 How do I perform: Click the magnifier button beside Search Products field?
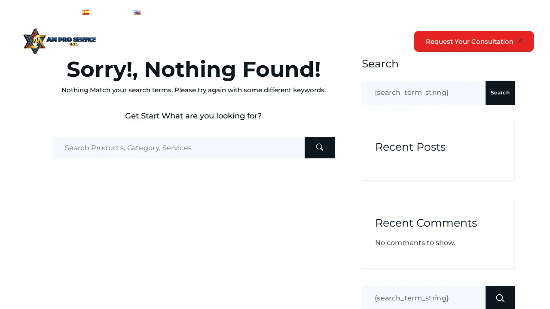(x=320, y=148)
